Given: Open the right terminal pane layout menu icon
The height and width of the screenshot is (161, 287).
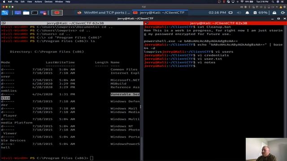Looking at the screenshot, I should click(146, 23).
